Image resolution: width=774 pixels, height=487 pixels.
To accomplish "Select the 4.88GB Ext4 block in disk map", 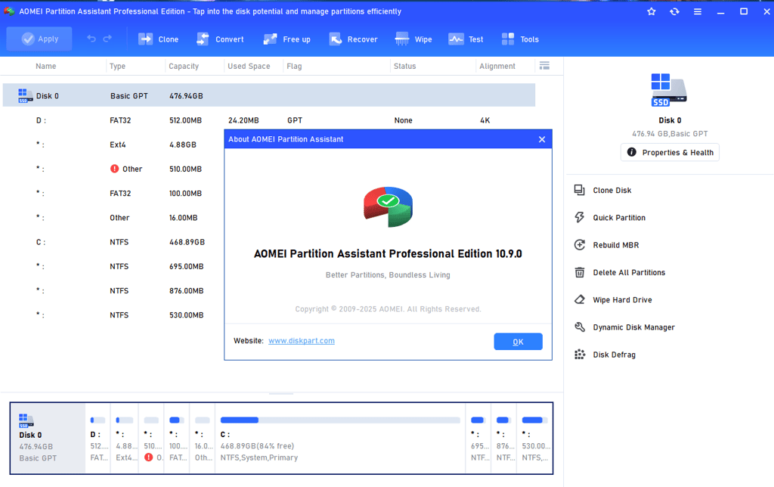I will click(125, 438).
